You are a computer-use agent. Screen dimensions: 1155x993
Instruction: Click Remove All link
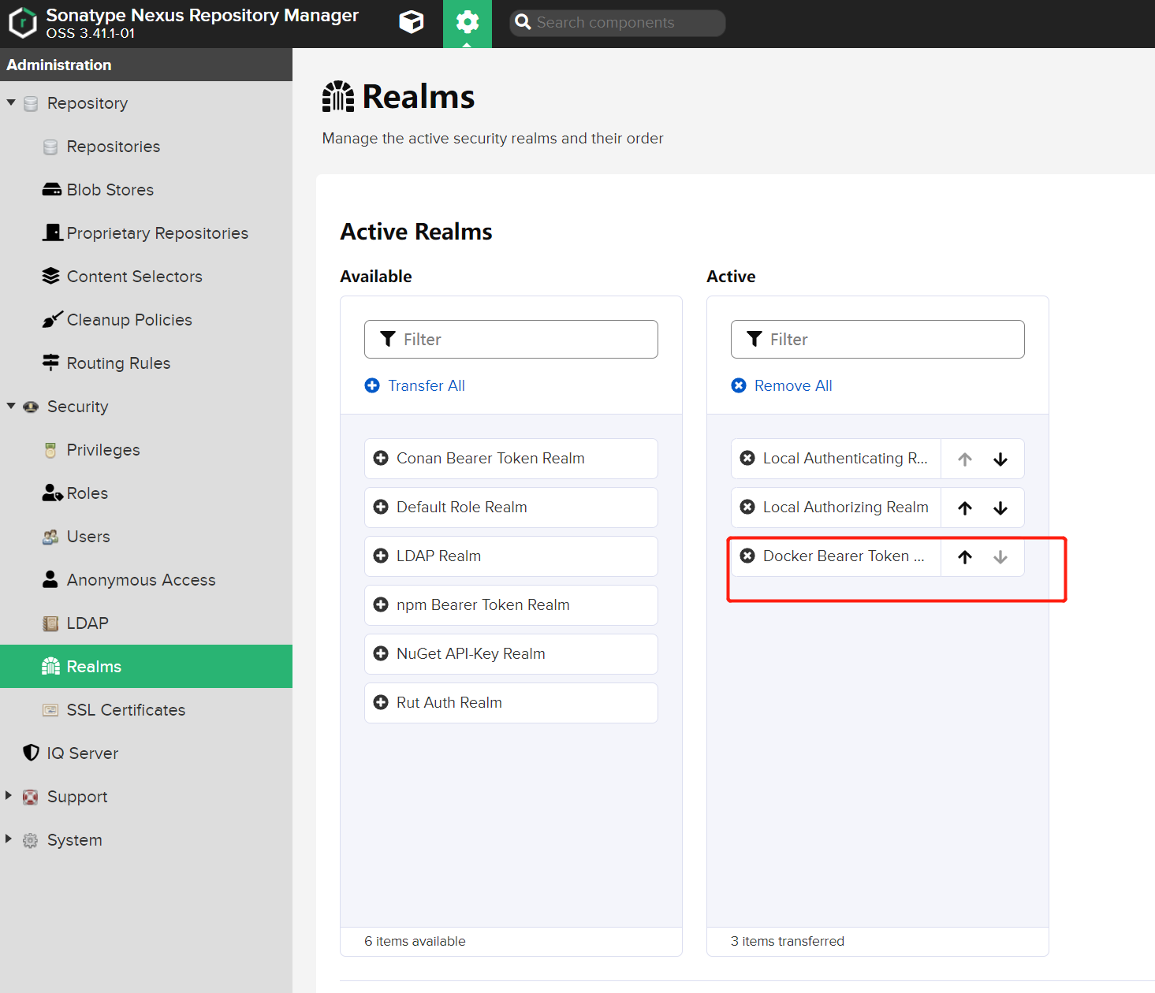tap(781, 385)
